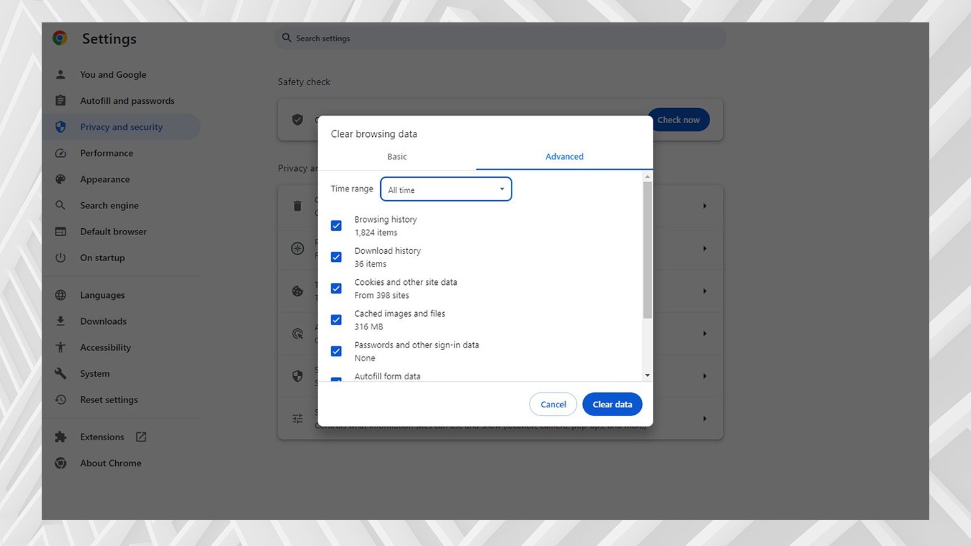Select the System wrench icon
Viewport: 971px width, 546px height.
60,373
